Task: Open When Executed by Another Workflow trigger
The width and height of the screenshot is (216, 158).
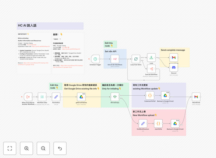Action: pyautogui.click(x=28, y=97)
